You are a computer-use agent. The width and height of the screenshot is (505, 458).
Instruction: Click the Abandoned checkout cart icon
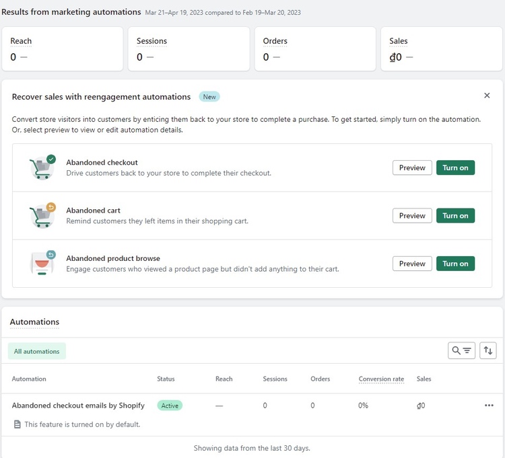click(42, 167)
